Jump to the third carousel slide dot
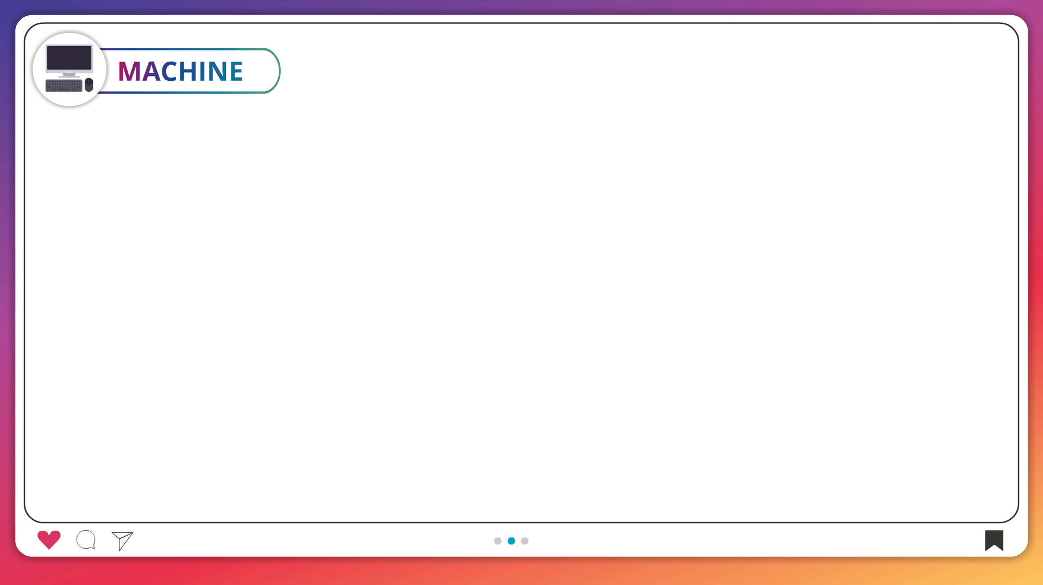The width and height of the screenshot is (1043, 585). click(x=525, y=541)
